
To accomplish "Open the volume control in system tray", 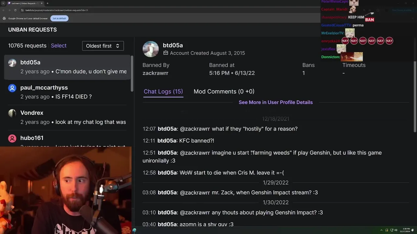I will [x=396, y=230].
